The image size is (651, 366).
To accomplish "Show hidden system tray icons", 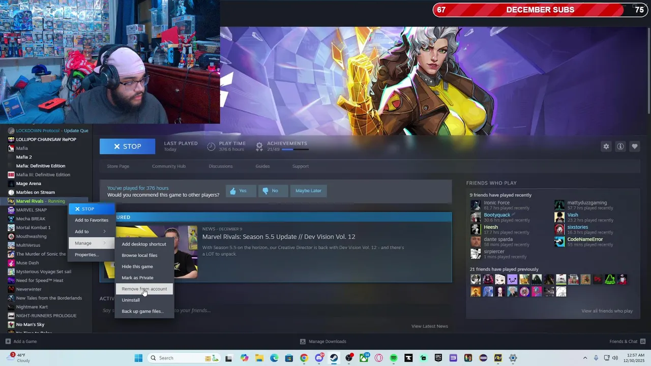I will coord(585,358).
